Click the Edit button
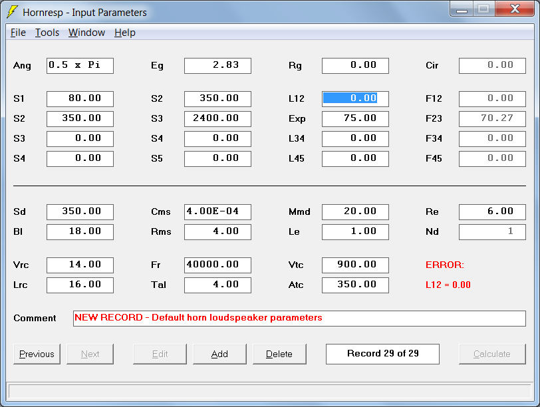This screenshot has height=407, width=540. click(160, 354)
